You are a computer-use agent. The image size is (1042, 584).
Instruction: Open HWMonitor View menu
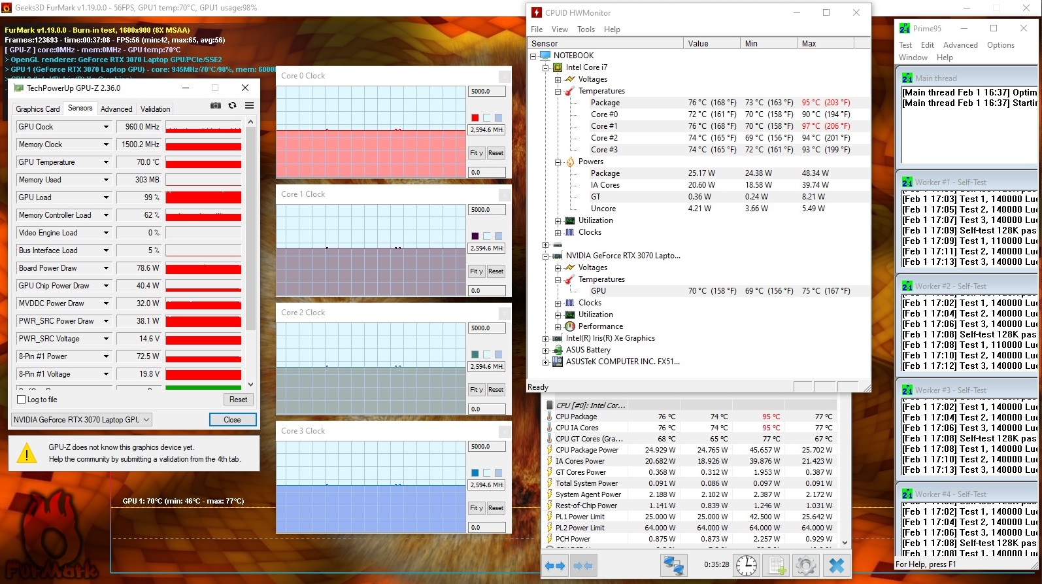560,29
